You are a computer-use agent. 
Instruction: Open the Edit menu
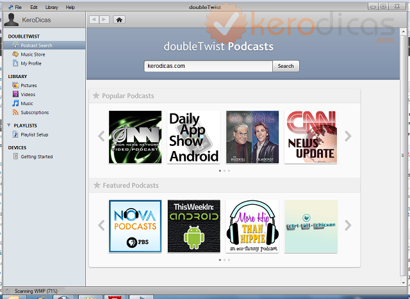(34, 7)
